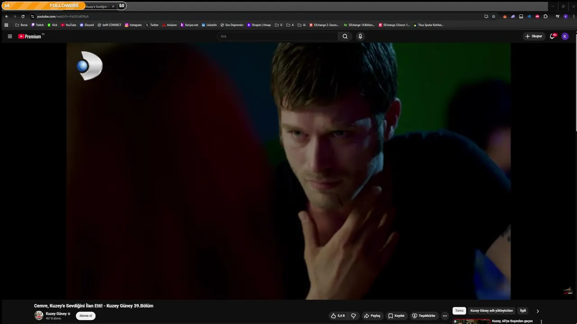Click the video player to toggle playback
The height and width of the screenshot is (324, 577).
click(x=288, y=171)
